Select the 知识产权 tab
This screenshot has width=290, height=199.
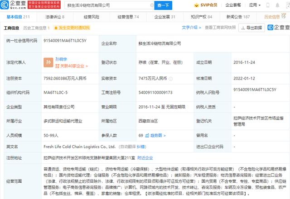coord(200,17)
